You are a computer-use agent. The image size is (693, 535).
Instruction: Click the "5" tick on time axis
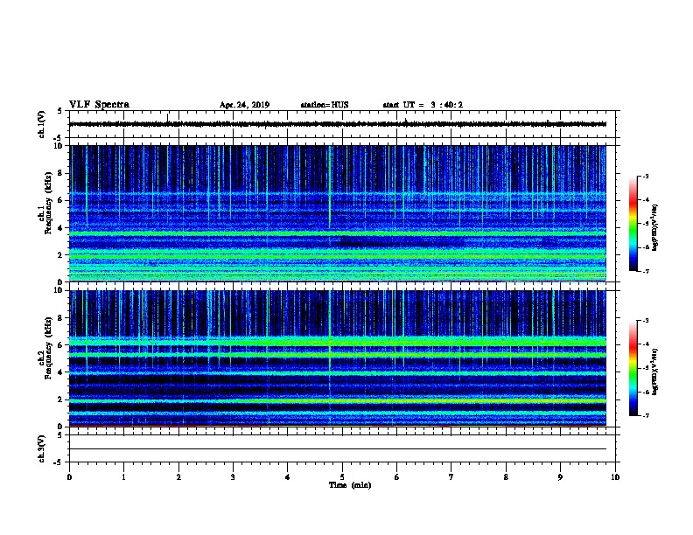tap(342, 476)
